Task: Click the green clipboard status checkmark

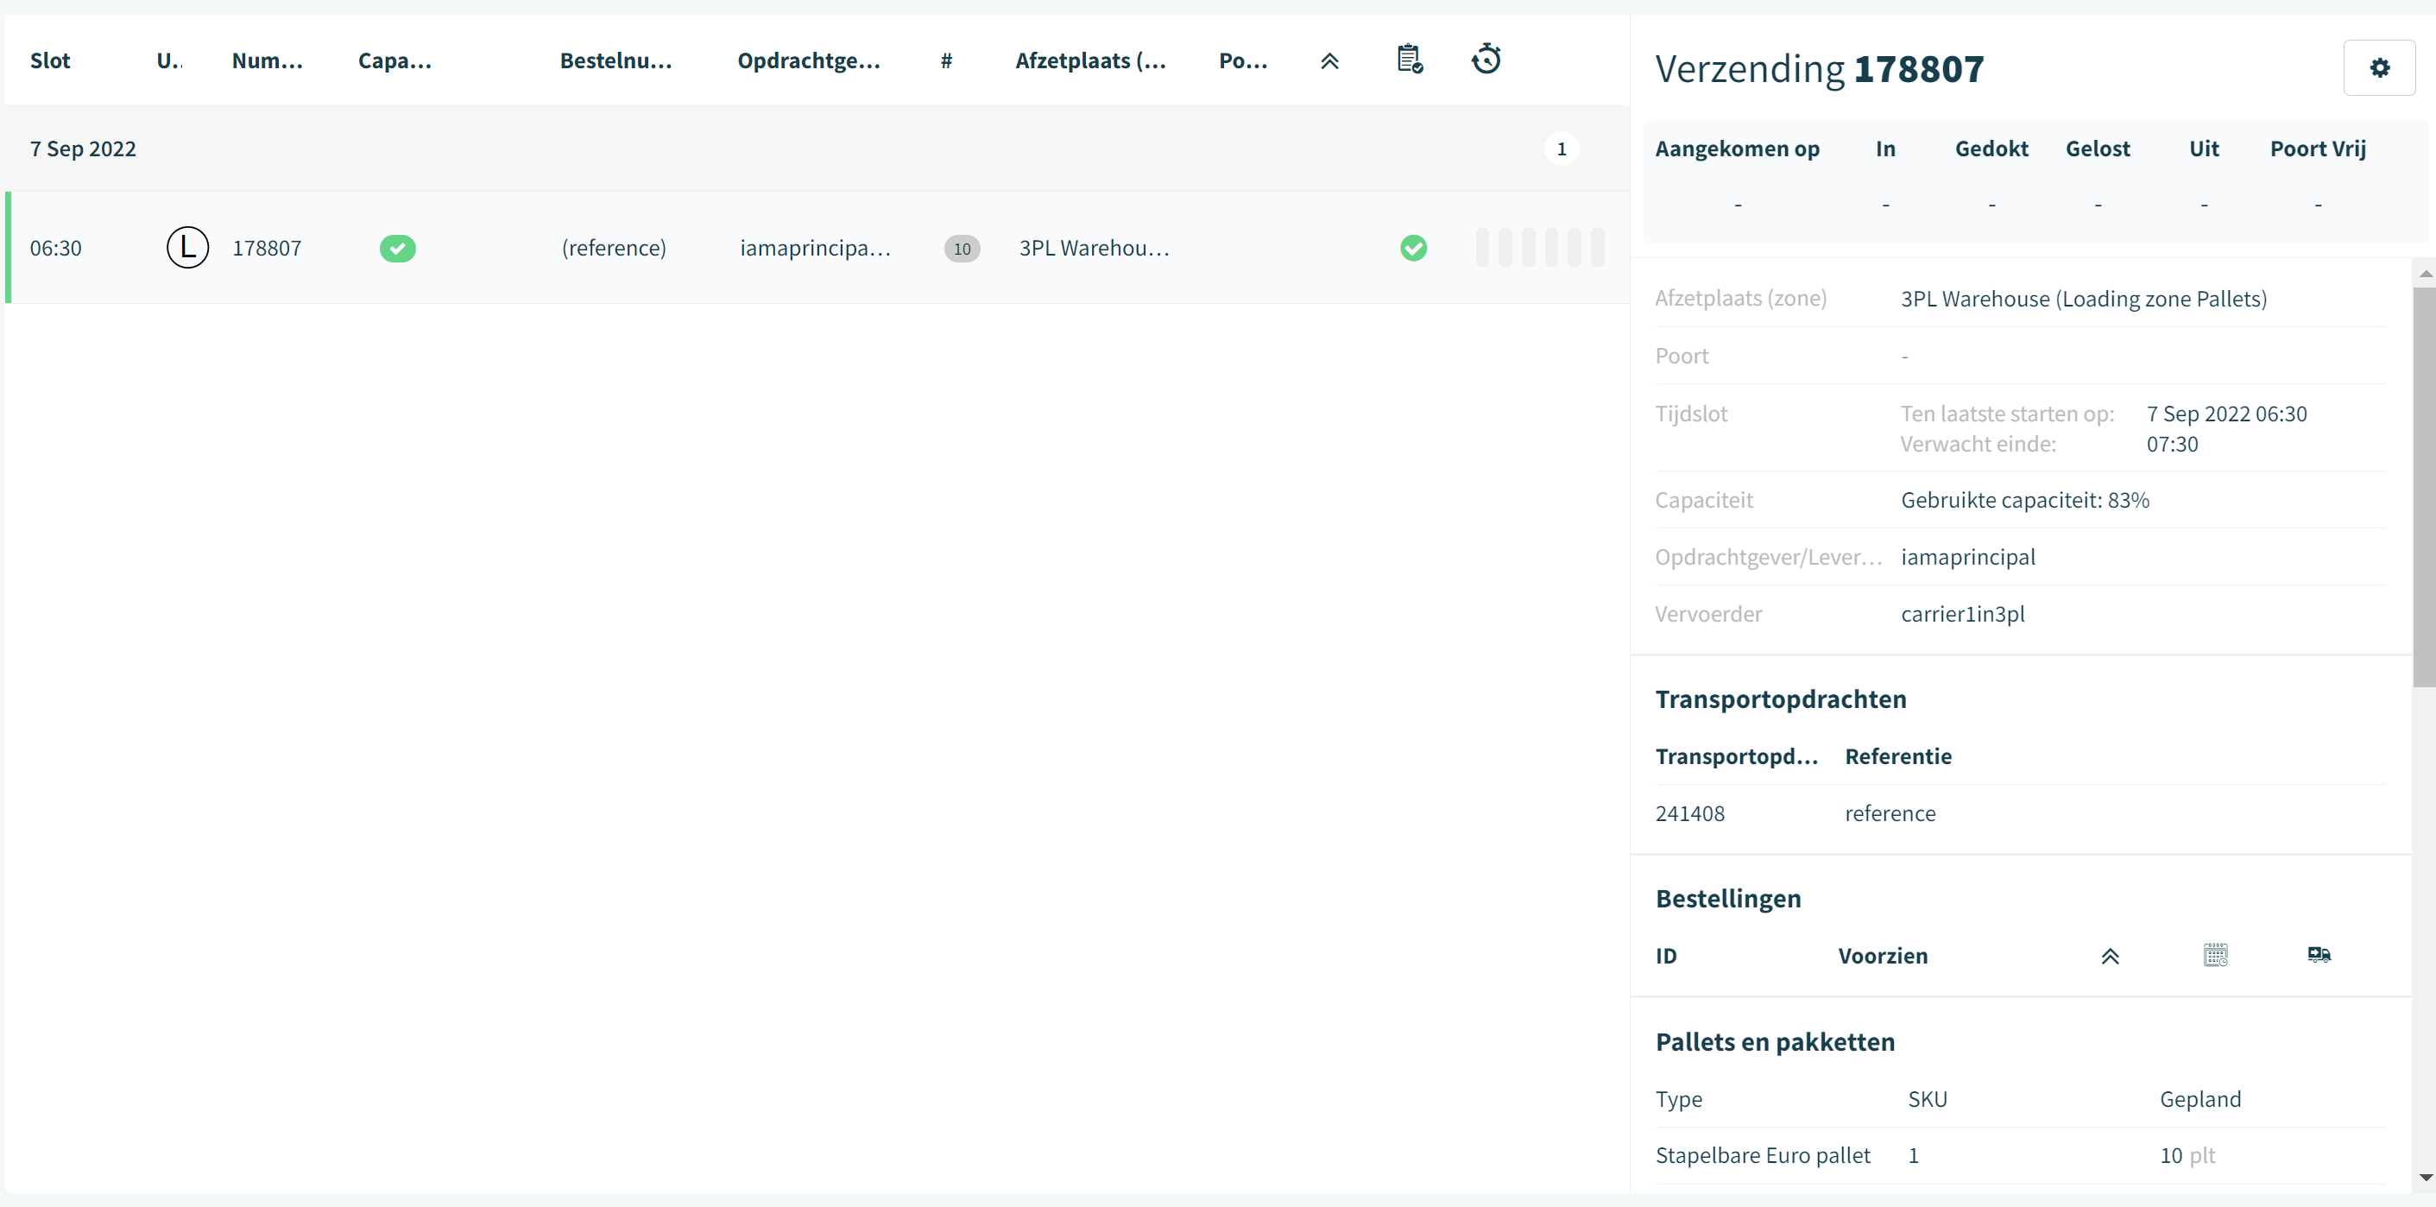Action: (1413, 248)
